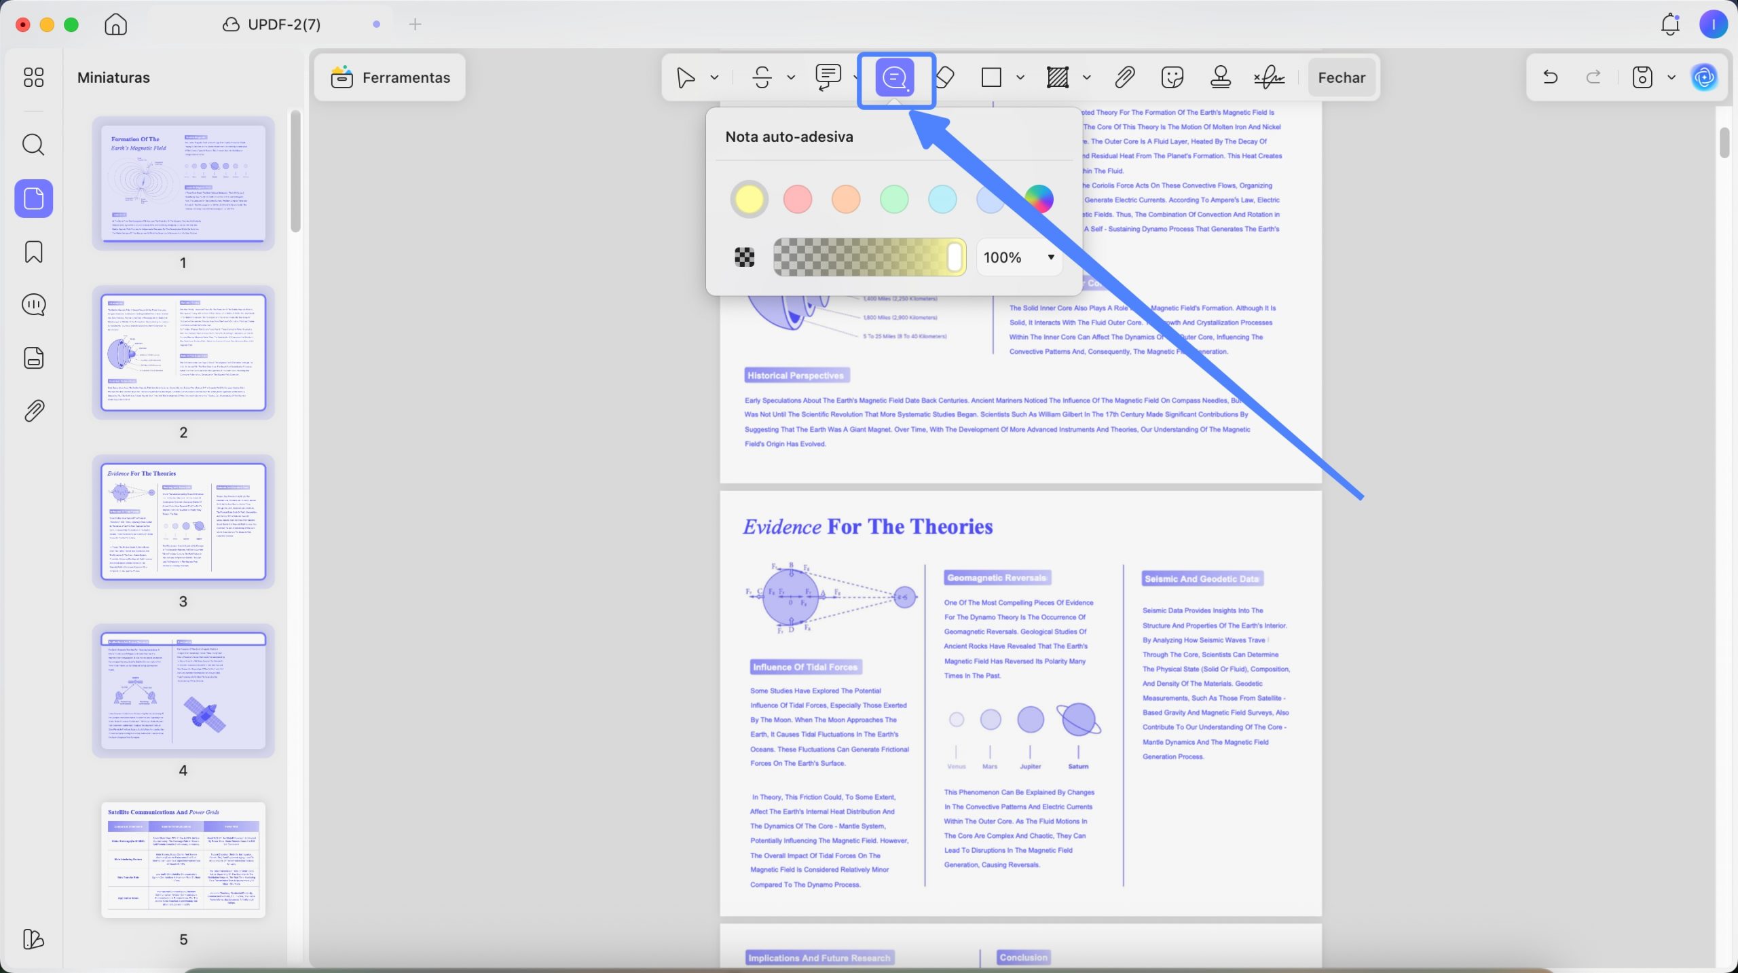Select the sticky note tool
Screen dimensions: 1738x973
pos(895,77)
